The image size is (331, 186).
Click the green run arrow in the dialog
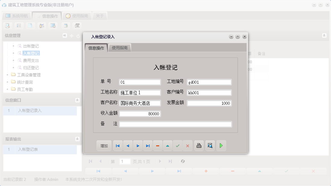pos(221,145)
